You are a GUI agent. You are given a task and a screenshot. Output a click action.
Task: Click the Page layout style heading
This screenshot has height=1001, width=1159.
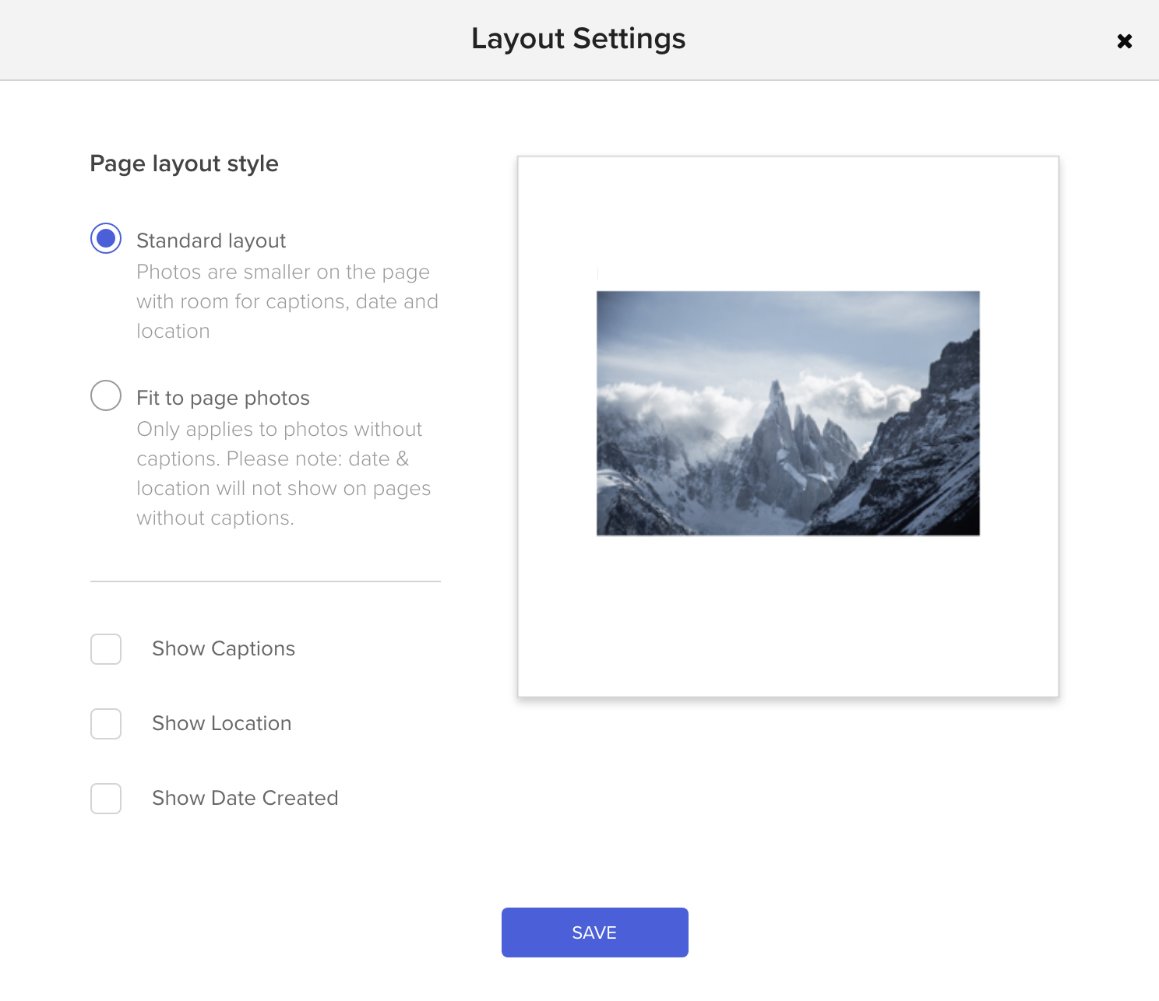pos(185,163)
